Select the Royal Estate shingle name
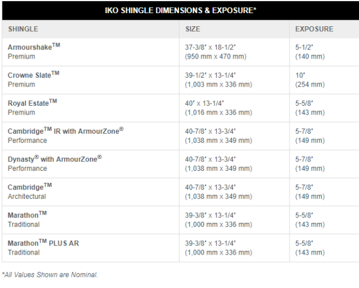This screenshot has height=288, width=359. click(x=32, y=103)
